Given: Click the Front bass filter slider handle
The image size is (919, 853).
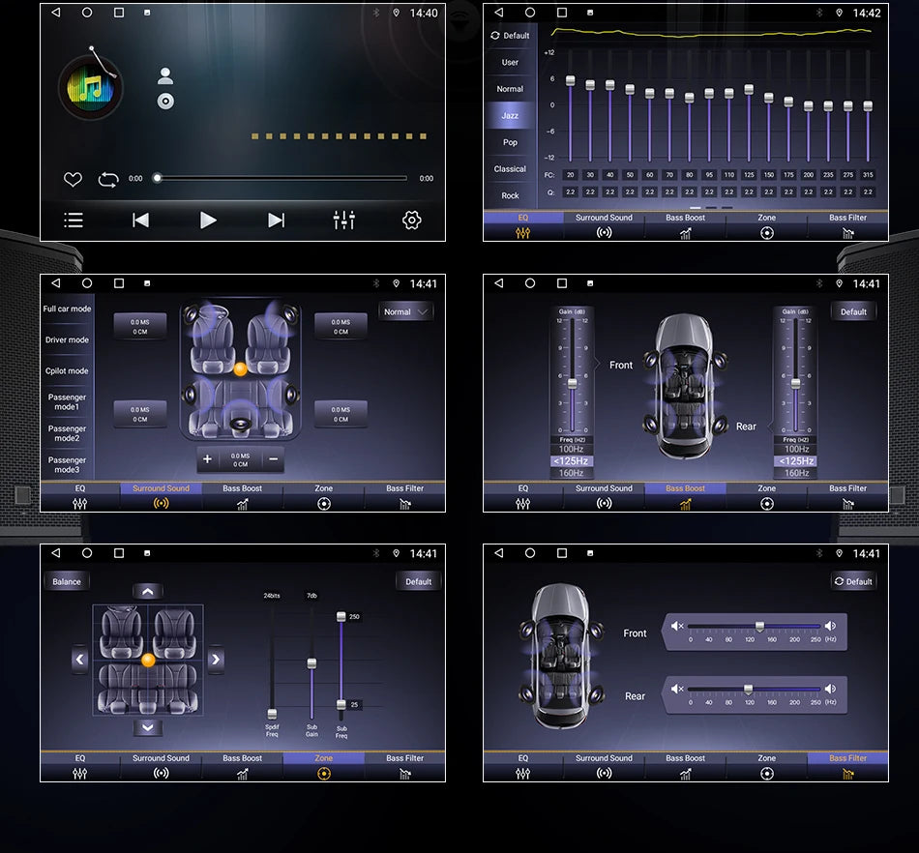Looking at the screenshot, I should [759, 627].
